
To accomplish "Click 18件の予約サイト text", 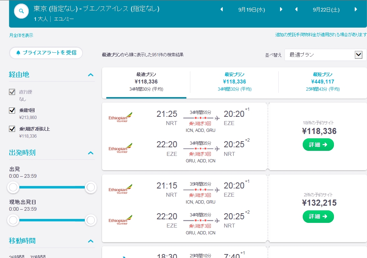I will pyautogui.click(x=318, y=123).
